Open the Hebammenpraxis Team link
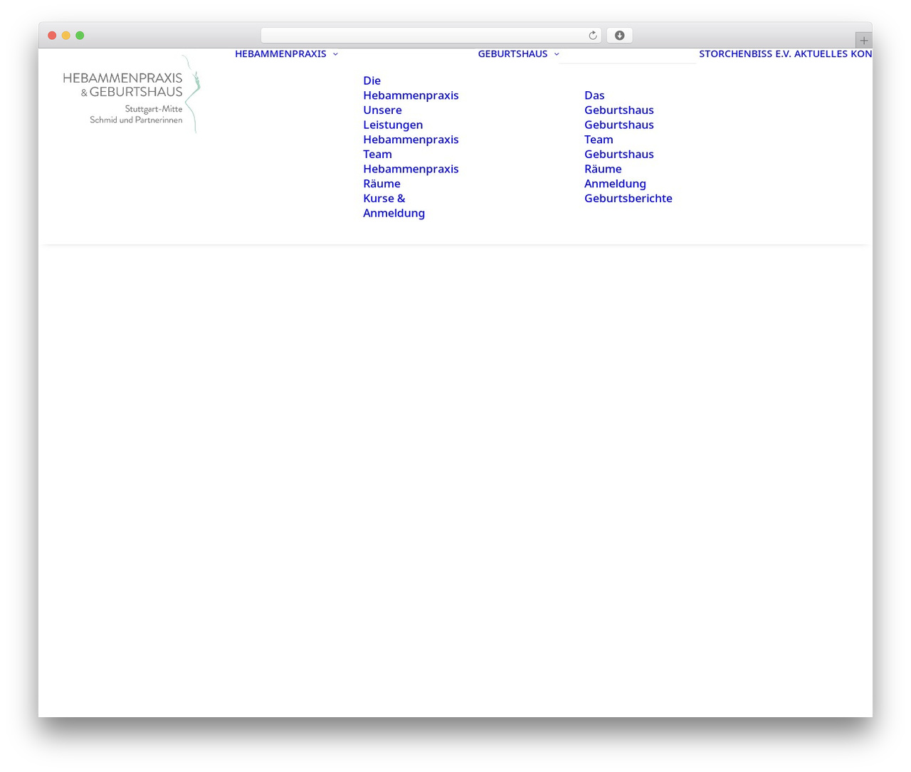The height and width of the screenshot is (772, 911). click(x=411, y=147)
